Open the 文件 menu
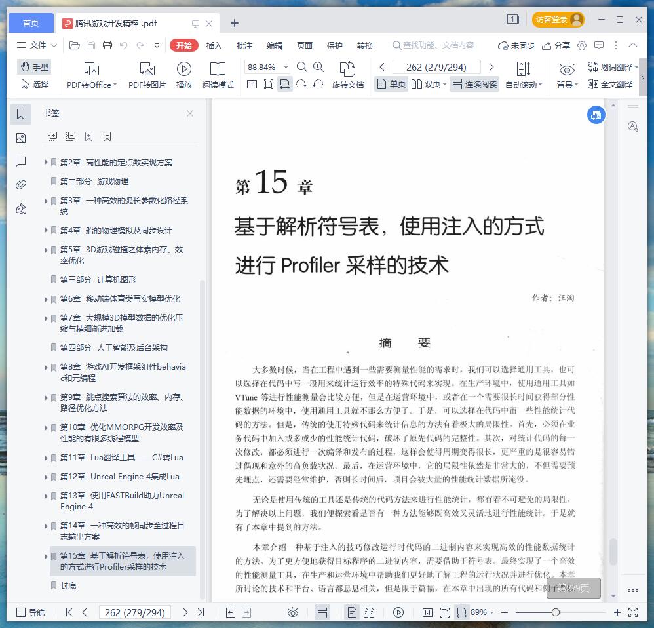 point(36,45)
